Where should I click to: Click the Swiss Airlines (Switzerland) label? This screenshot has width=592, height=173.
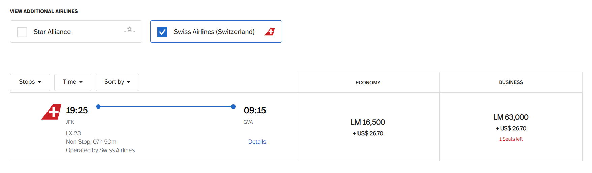point(214,32)
